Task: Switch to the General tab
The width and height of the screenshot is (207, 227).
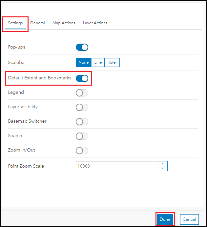Action: point(37,23)
